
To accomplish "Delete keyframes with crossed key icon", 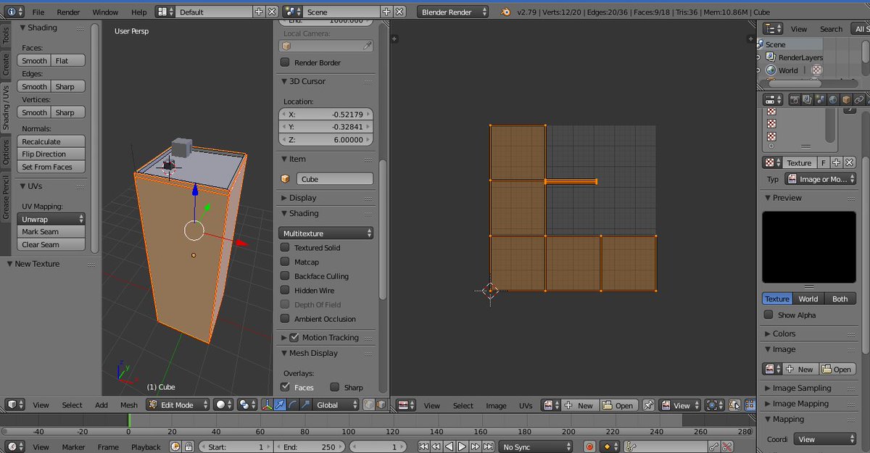I will pos(726,446).
